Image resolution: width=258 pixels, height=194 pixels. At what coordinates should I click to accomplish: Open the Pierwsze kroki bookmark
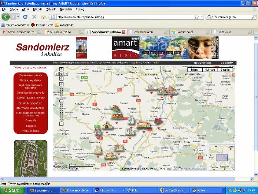(x=42, y=25)
